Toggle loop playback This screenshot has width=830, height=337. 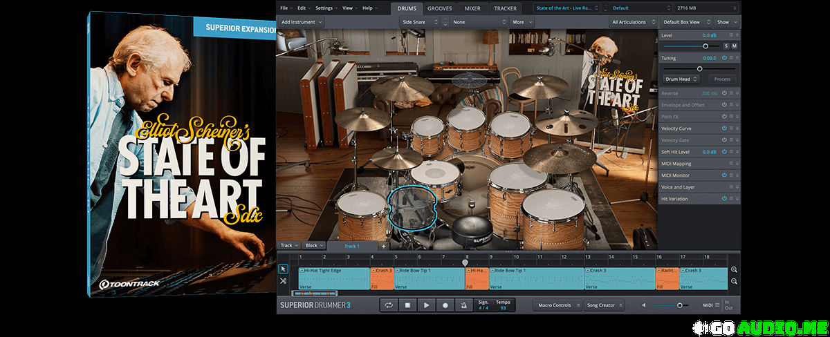(389, 305)
